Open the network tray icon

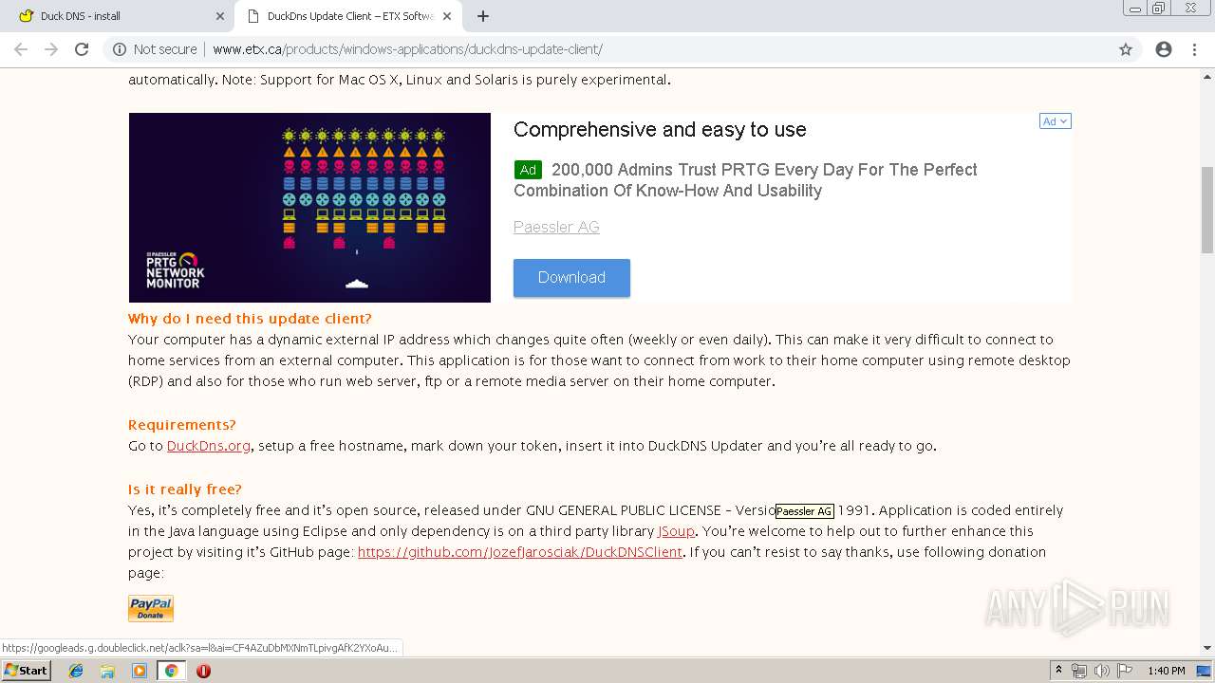1079,671
